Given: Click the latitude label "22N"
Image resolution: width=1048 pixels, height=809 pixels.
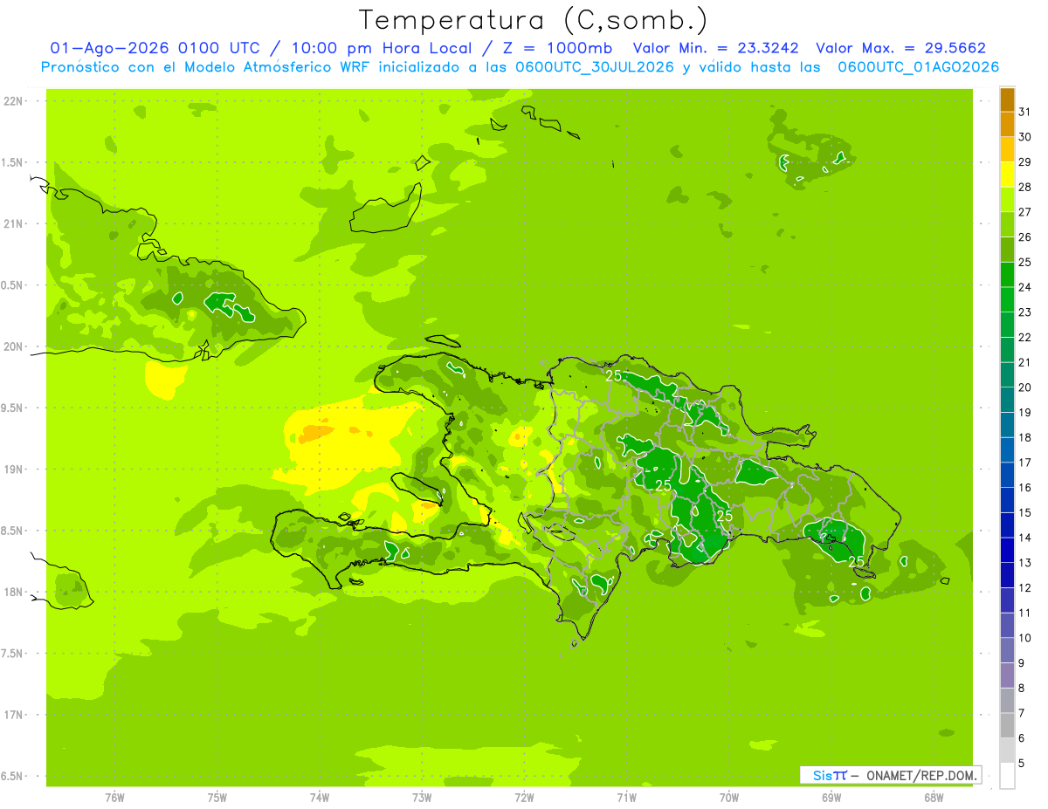Looking at the screenshot, I should click(15, 101).
